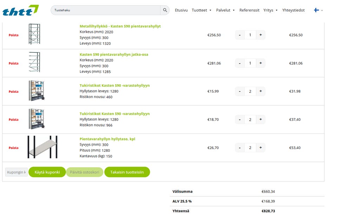337x214 pixels.
Task: Open Tukiristikot product link priced €15,99
Action: coord(114,85)
